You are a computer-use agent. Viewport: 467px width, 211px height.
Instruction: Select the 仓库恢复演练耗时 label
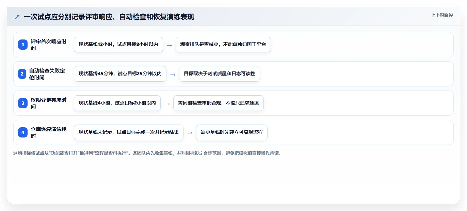[49, 132]
